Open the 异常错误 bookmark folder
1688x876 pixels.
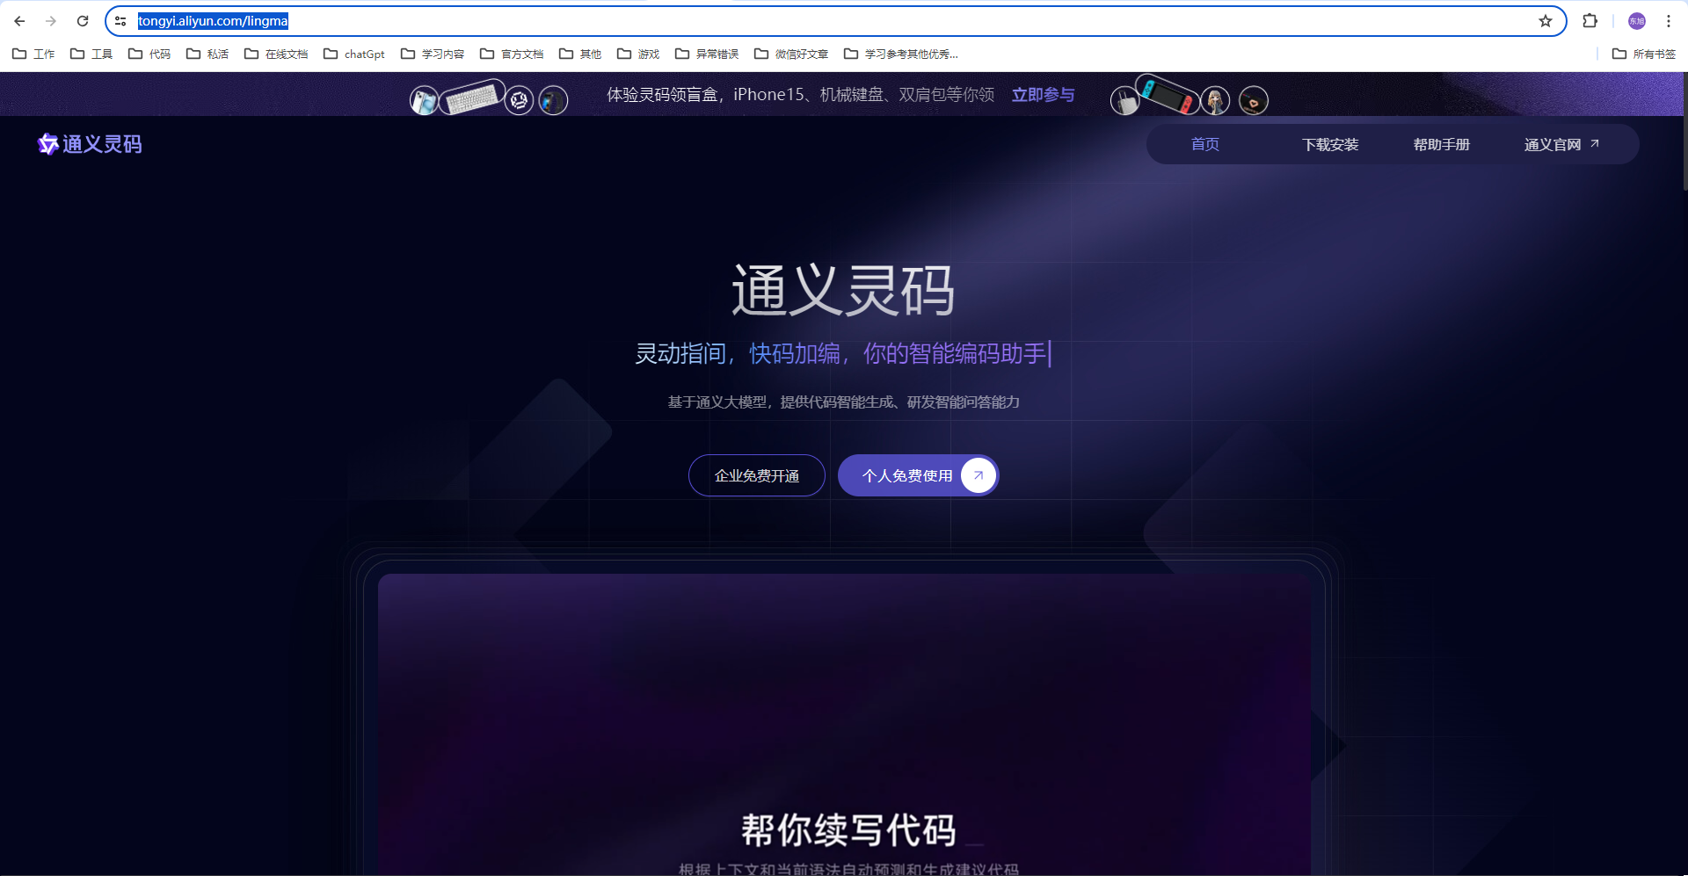pos(707,54)
